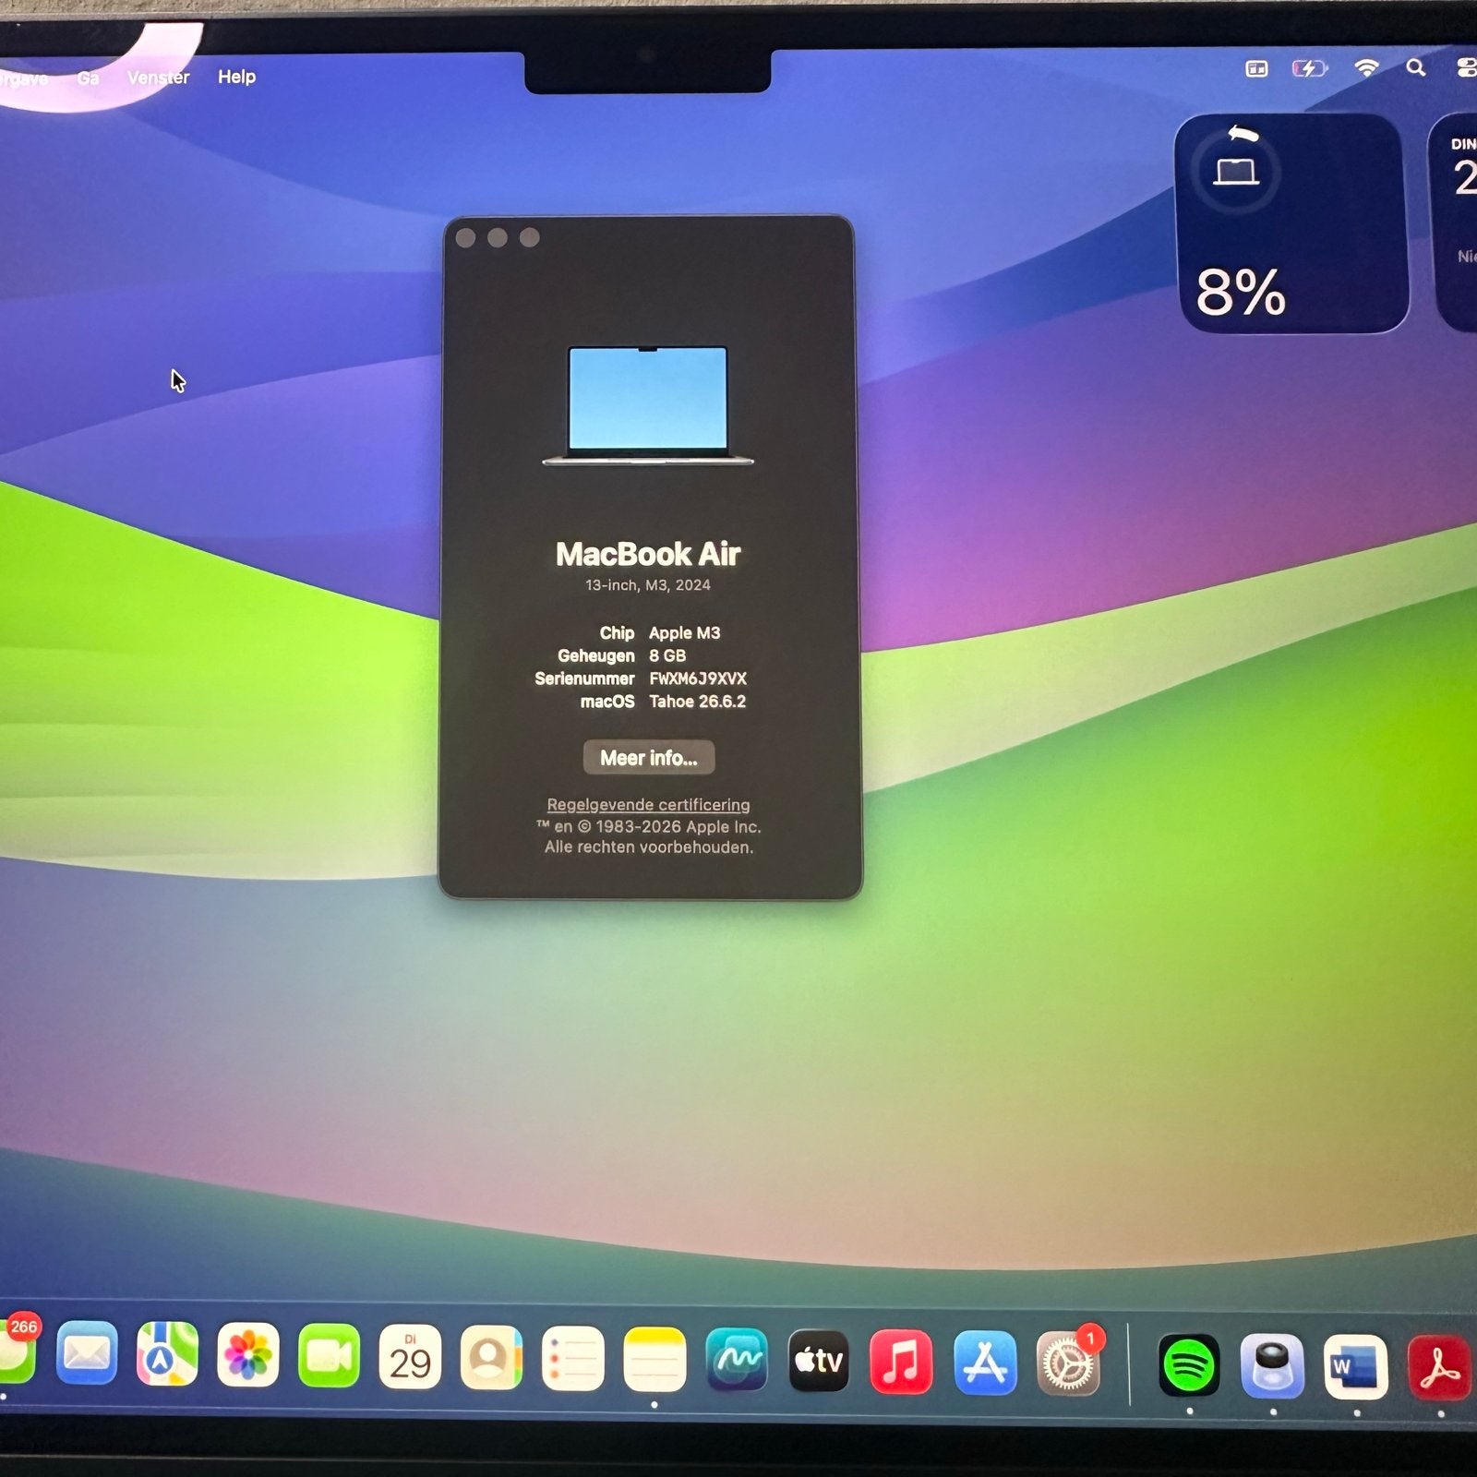Select the Apple M3 chip value
The width and height of the screenshot is (1477, 1477).
coord(684,633)
